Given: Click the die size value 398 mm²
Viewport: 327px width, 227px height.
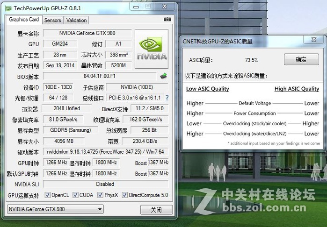Looking at the screenshot, I should [x=118, y=55].
